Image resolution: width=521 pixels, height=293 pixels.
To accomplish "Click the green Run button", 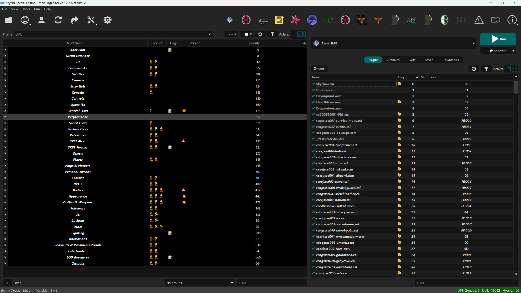I will click(x=498, y=39).
